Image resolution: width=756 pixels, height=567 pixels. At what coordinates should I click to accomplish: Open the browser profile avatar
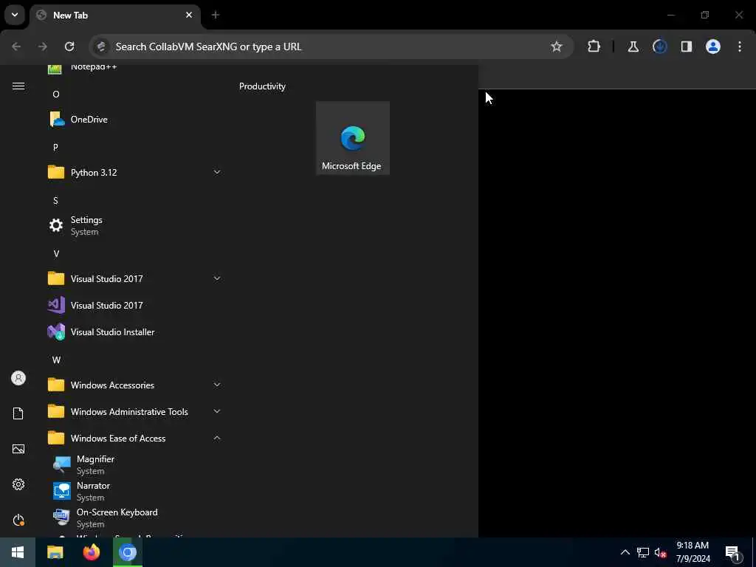713,47
